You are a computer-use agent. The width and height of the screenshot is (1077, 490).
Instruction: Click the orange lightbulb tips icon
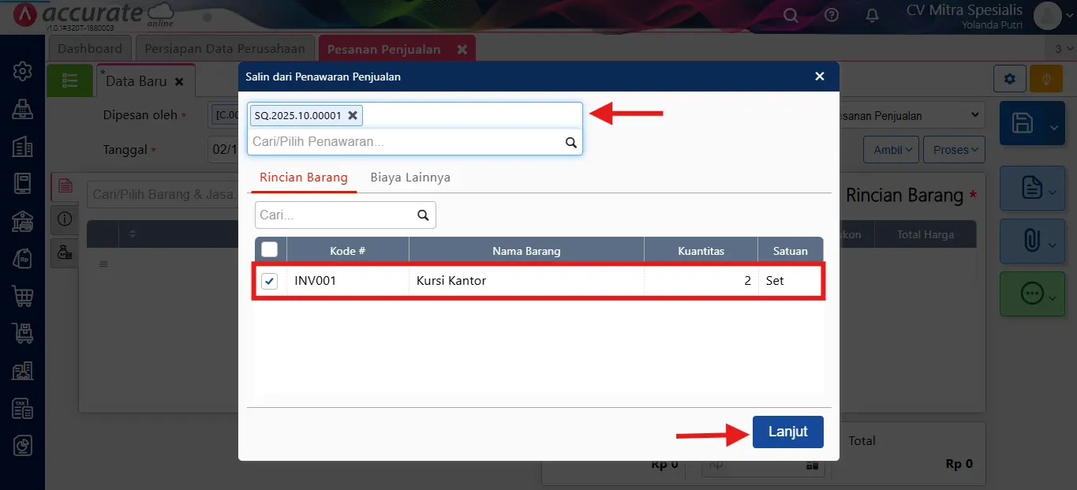point(1046,79)
